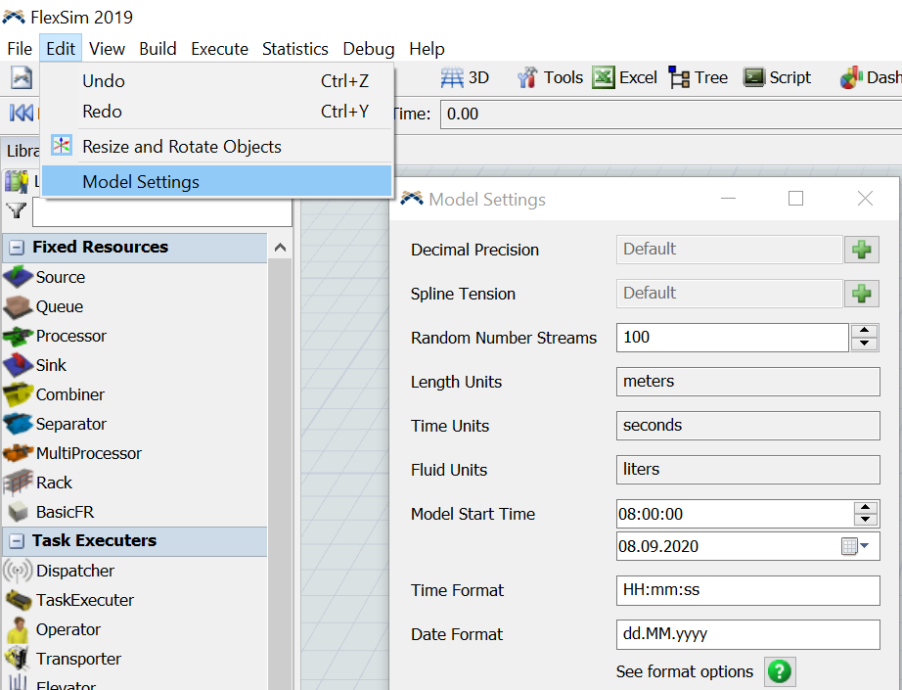
Task: Collapse the Task Executers section
Action: pos(17,541)
